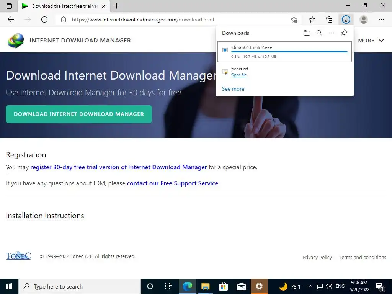Open the volume speaker tray icon
Viewport: 392px width, 294px height.
(329, 286)
